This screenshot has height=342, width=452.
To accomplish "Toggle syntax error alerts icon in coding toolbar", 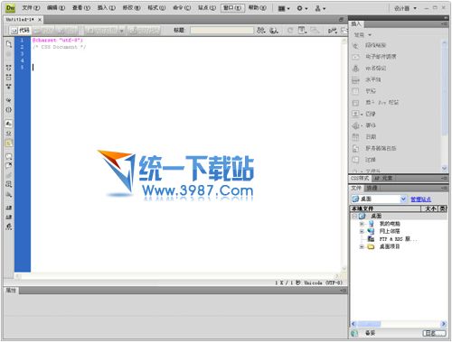I will 9,143.
